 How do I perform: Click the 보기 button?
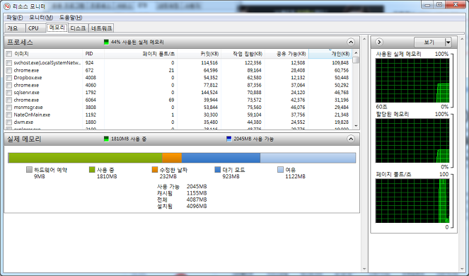(x=429, y=42)
